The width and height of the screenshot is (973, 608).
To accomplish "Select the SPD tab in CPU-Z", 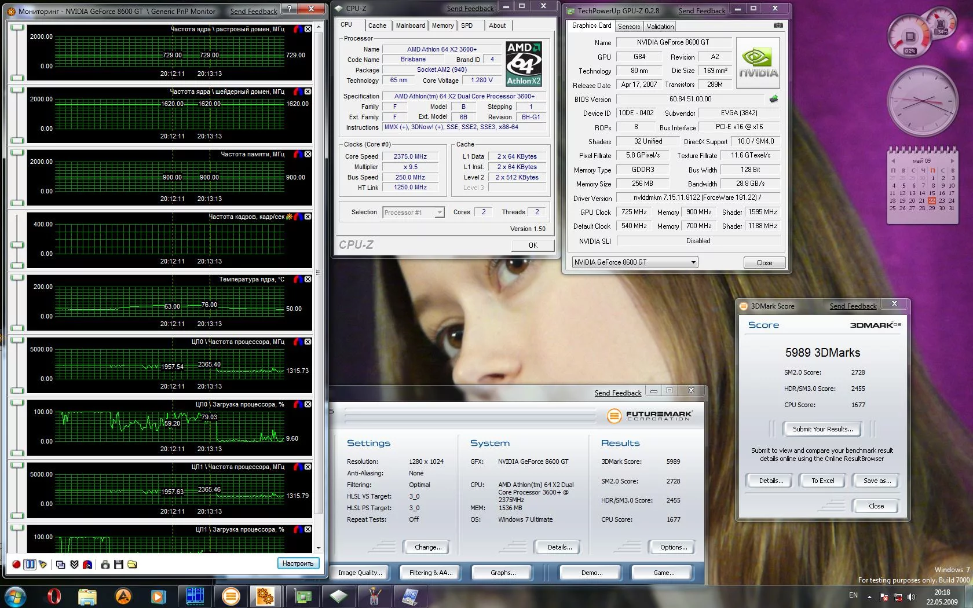I will click(x=467, y=25).
